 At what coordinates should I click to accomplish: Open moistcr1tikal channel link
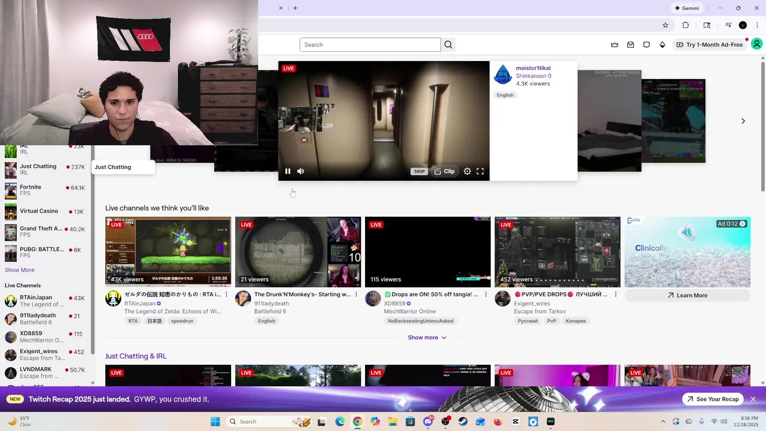(x=533, y=68)
